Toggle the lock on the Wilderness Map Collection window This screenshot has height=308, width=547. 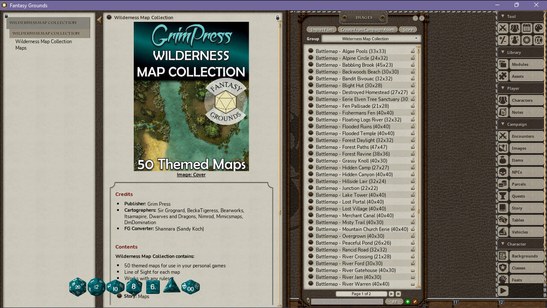pos(277,17)
